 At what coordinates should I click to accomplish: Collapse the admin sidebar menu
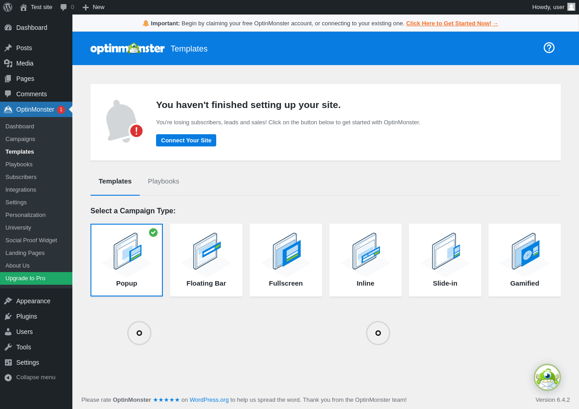[x=36, y=377]
